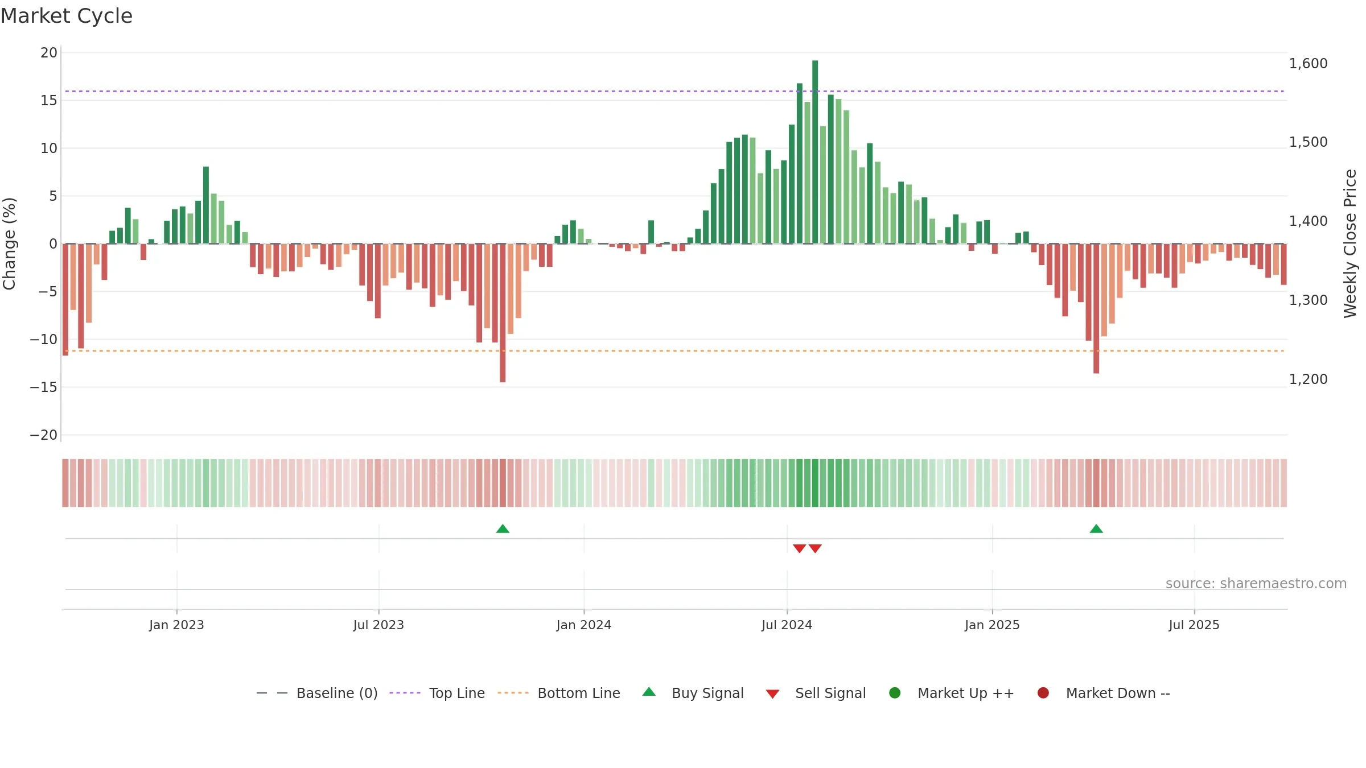
Task: Click the source: sharemaestro.com text
Action: (x=1256, y=583)
